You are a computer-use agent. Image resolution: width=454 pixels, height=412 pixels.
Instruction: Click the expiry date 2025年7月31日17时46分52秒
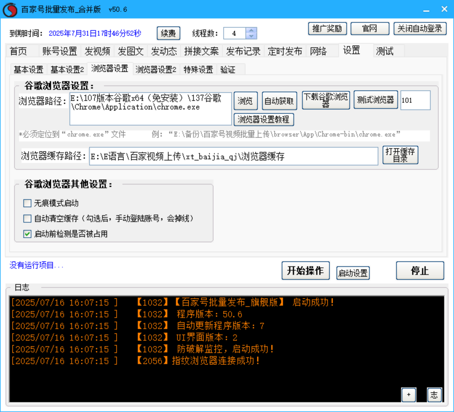[x=95, y=34]
